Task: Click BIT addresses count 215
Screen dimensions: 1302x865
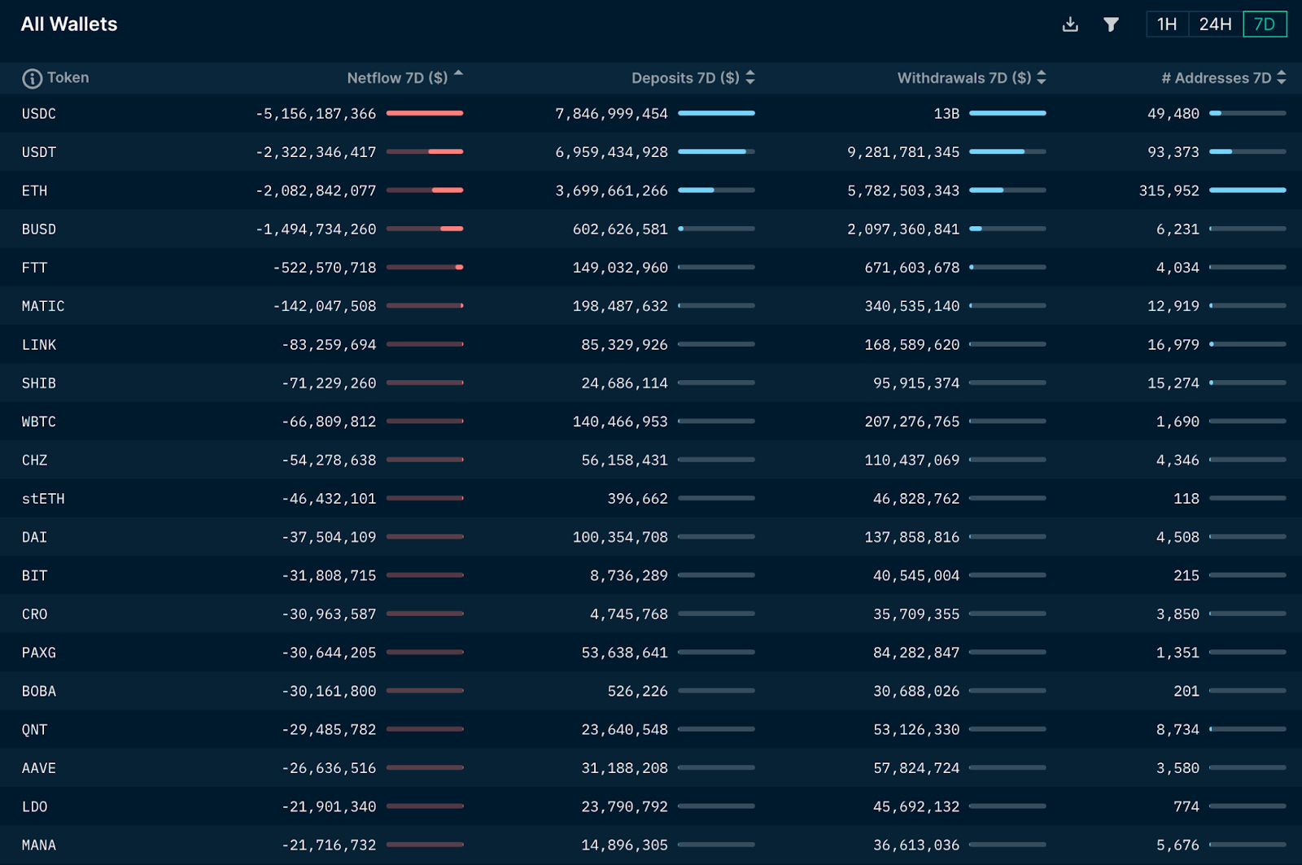Action: (1186, 576)
